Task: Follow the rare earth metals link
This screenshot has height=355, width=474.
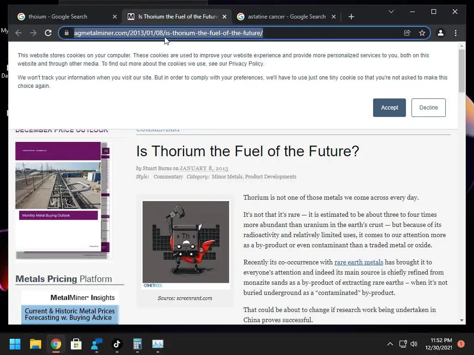Action: coord(359,262)
